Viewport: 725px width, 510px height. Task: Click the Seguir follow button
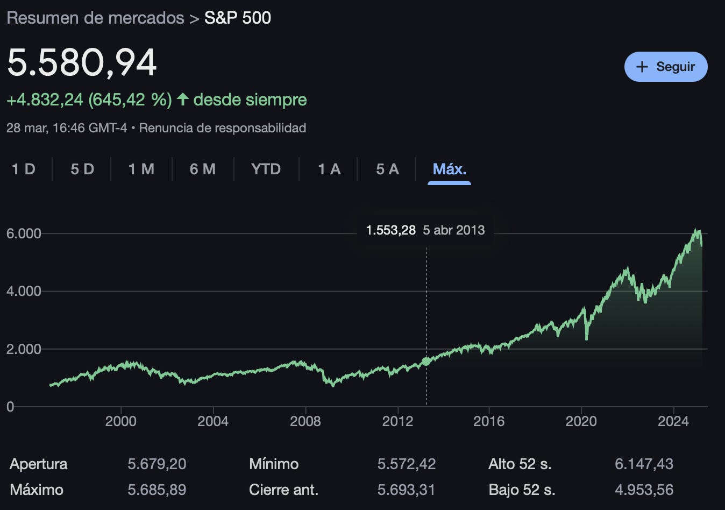coord(666,67)
